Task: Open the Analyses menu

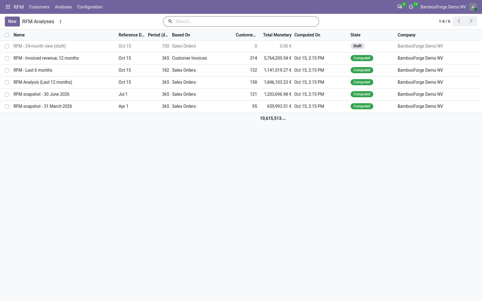Action: click(63, 7)
